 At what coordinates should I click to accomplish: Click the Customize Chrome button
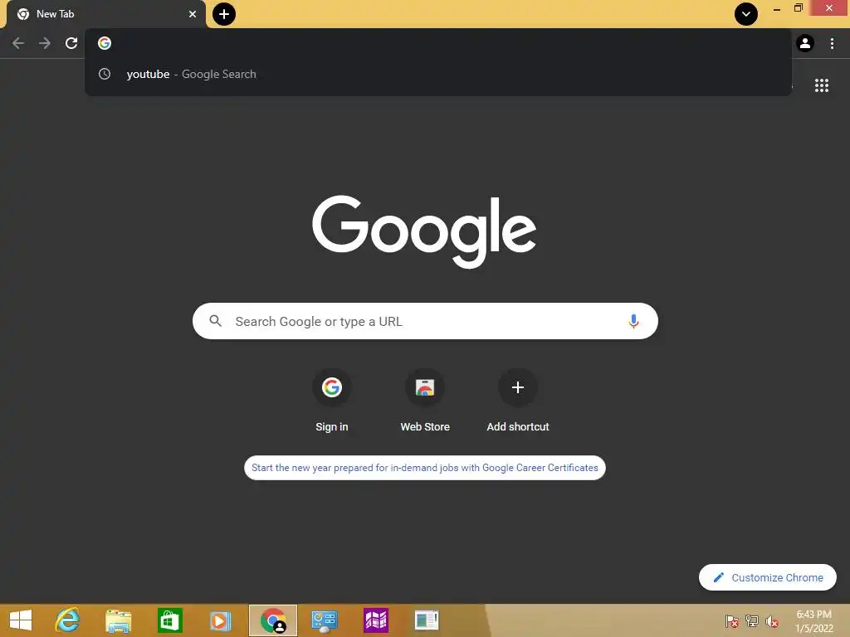768,577
